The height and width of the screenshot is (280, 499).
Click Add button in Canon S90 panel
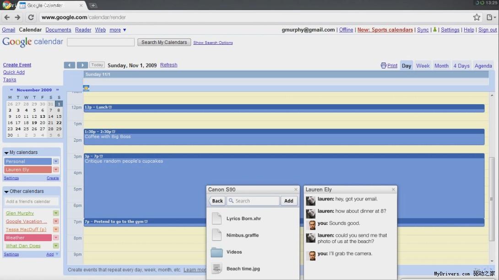(289, 201)
